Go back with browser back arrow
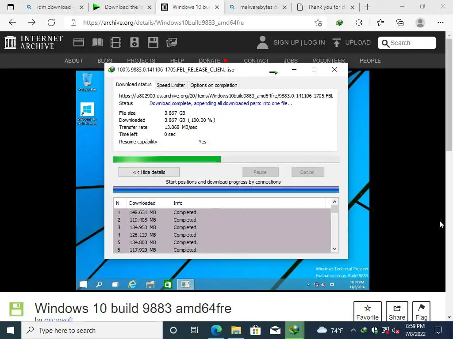This screenshot has height=339, width=453. point(12,23)
